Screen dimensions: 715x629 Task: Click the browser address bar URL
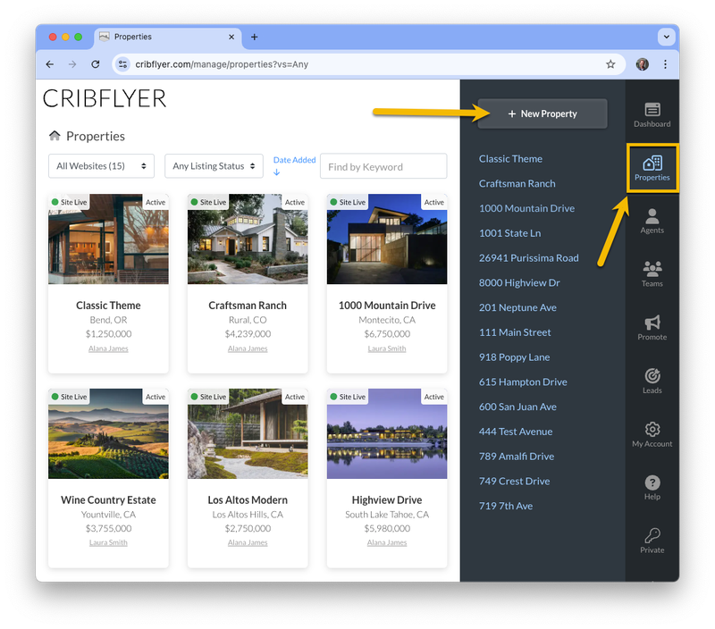(x=222, y=64)
